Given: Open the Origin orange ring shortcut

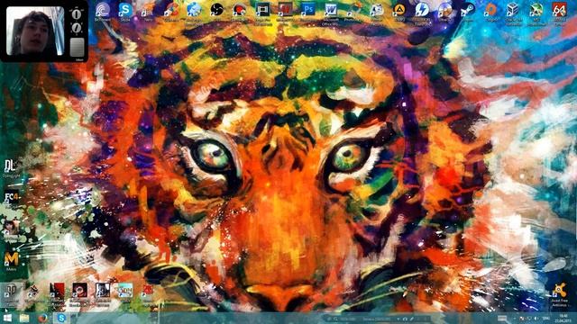Looking at the screenshot, I should point(490,10).
